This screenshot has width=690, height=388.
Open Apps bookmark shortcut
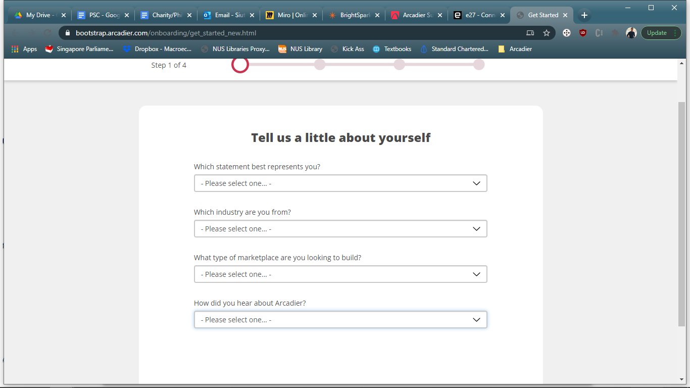pos(24,49)
